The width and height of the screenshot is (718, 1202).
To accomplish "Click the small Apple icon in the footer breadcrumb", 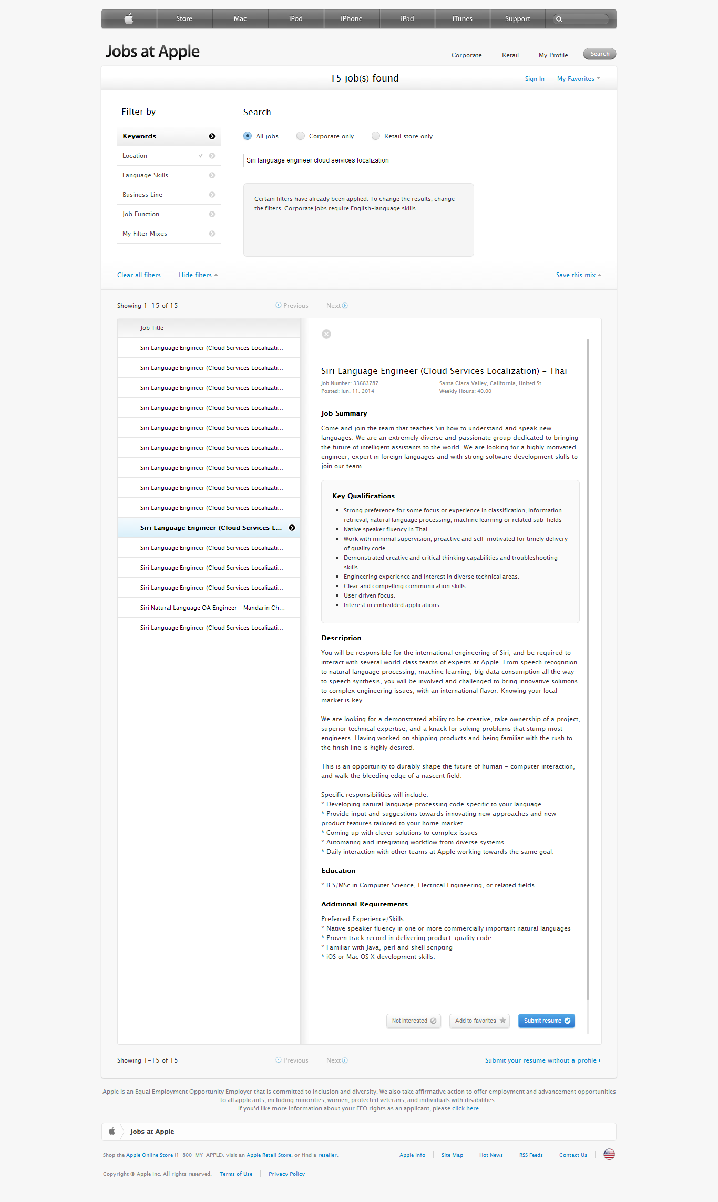I will coord(112,1132).
